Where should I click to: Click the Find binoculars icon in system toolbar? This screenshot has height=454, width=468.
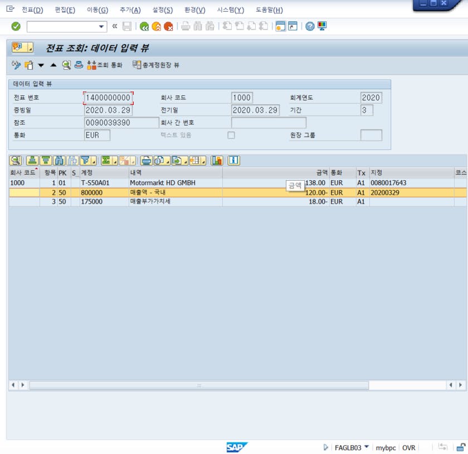pyautogui.click(x=198, y=27)
